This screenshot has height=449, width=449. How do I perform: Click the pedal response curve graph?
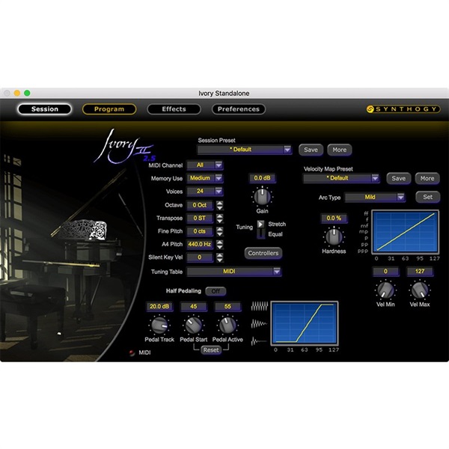(305, 323)
